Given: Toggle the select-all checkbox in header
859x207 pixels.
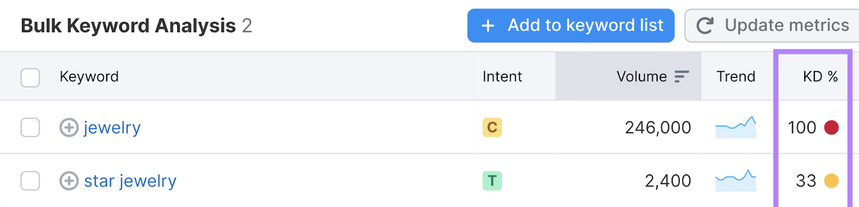Looking at the screenshot, I should [30, 77].
